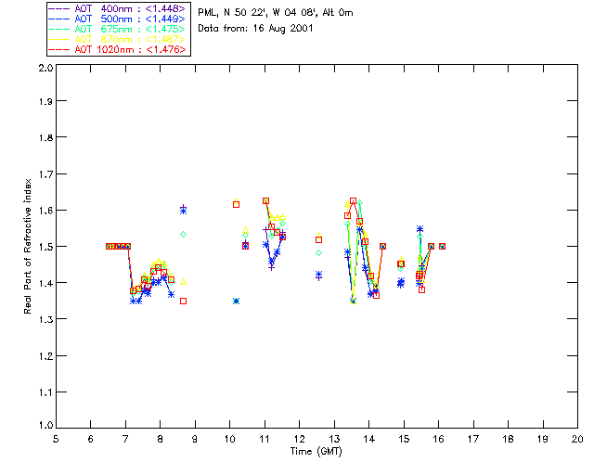
Task: Click the isolated red square near 1.35 at 8.7 GMT
Action: tap(184, 302)
